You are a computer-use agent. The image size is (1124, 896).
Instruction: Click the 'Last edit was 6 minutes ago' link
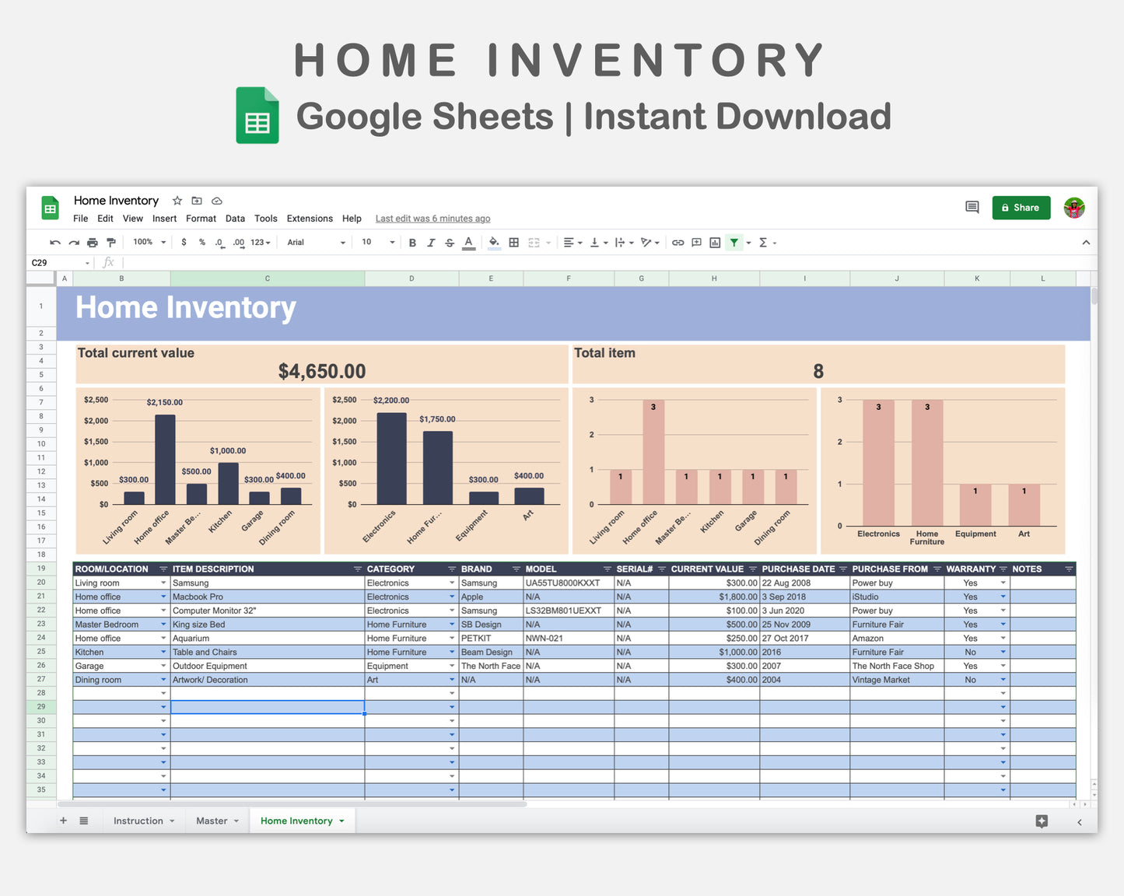click(x=432, y=219)
